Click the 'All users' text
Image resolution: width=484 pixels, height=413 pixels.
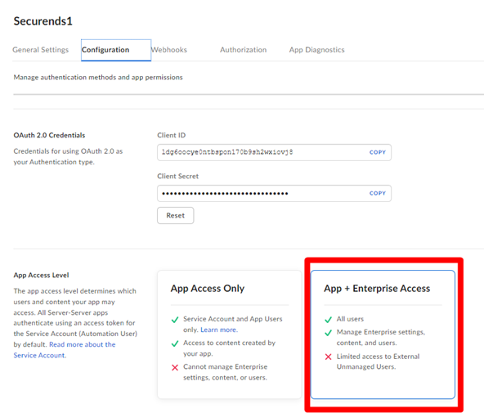350,319
